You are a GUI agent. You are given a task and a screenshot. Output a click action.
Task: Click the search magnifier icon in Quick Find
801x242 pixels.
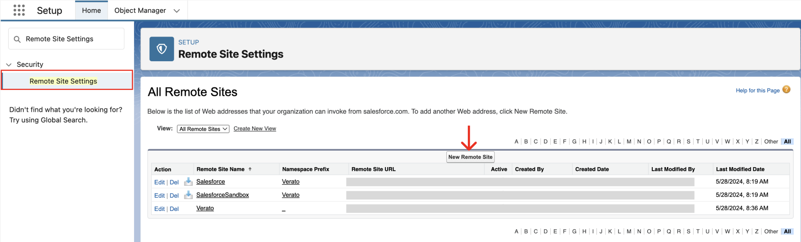17,39
